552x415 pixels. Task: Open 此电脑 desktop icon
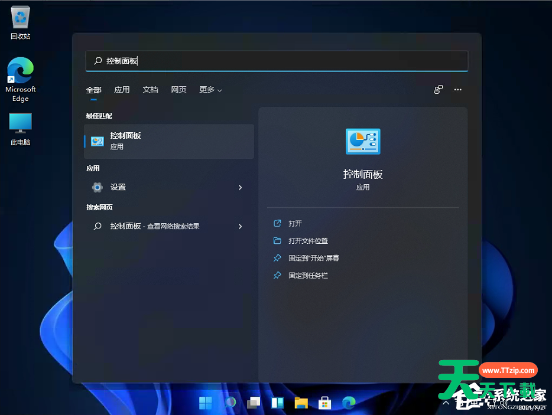(x=21, y=129)
